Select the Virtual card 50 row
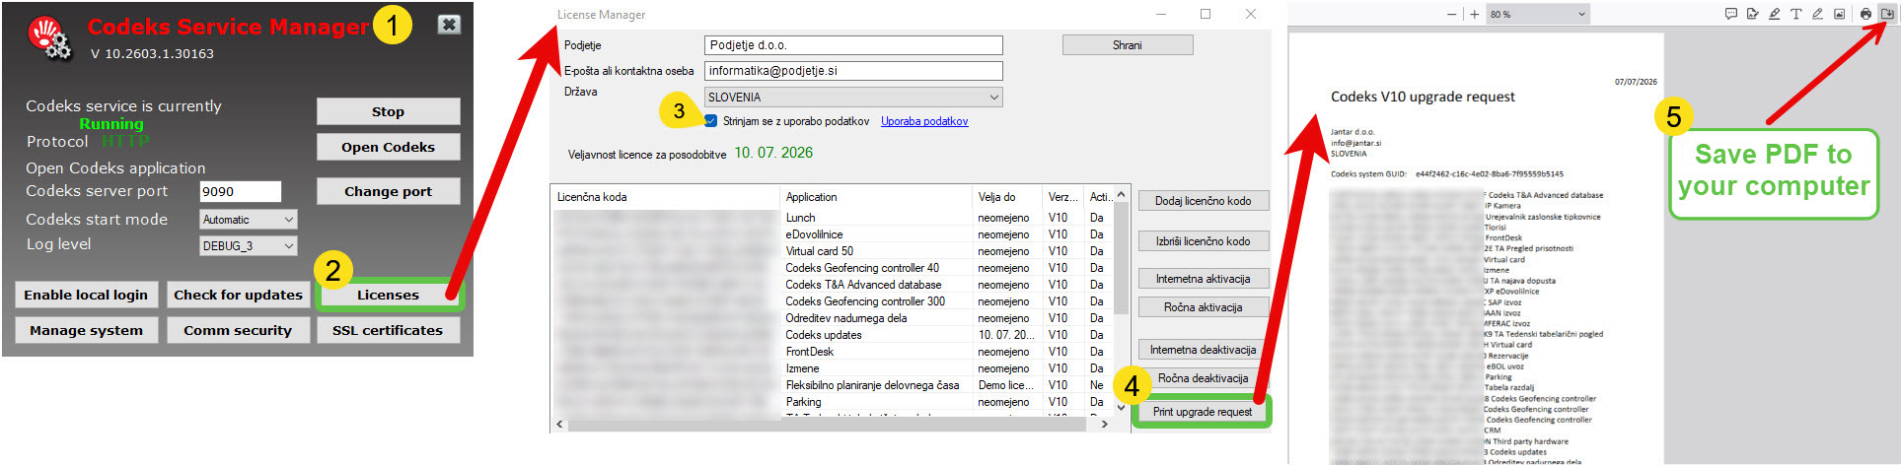 pyautogui.click(x=832, y=251)
